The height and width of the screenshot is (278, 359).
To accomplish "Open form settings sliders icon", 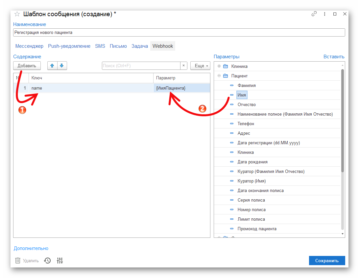I will pyautogui.click(x=60, y=261).
